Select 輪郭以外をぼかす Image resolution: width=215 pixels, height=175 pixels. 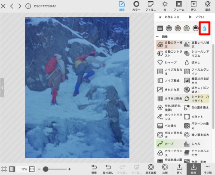tap(197, 81)
